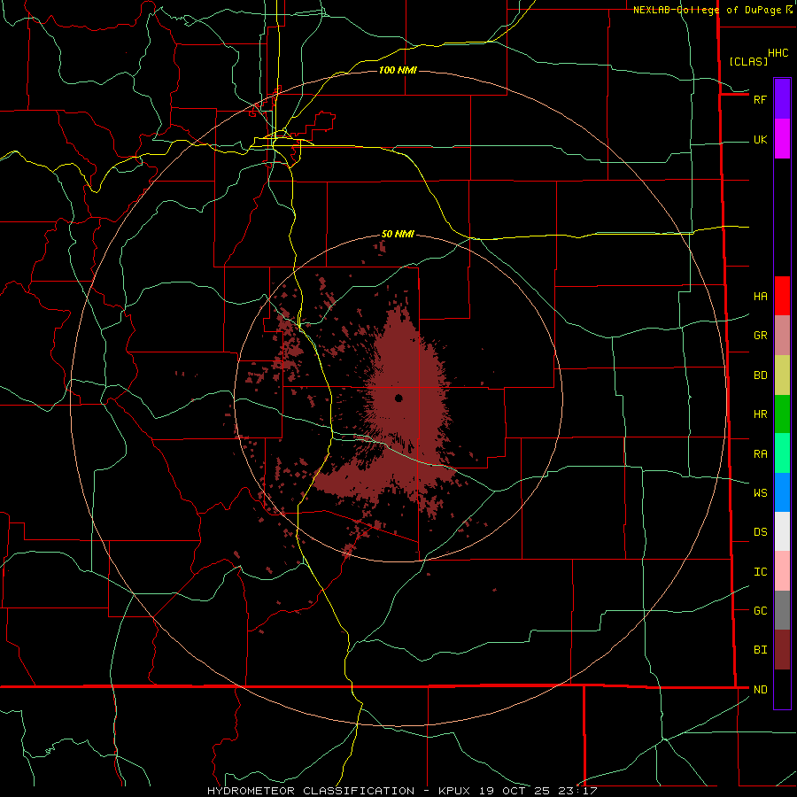Click the RA legend label text
The image size is (797, 797).
click(x=760, y=454)
